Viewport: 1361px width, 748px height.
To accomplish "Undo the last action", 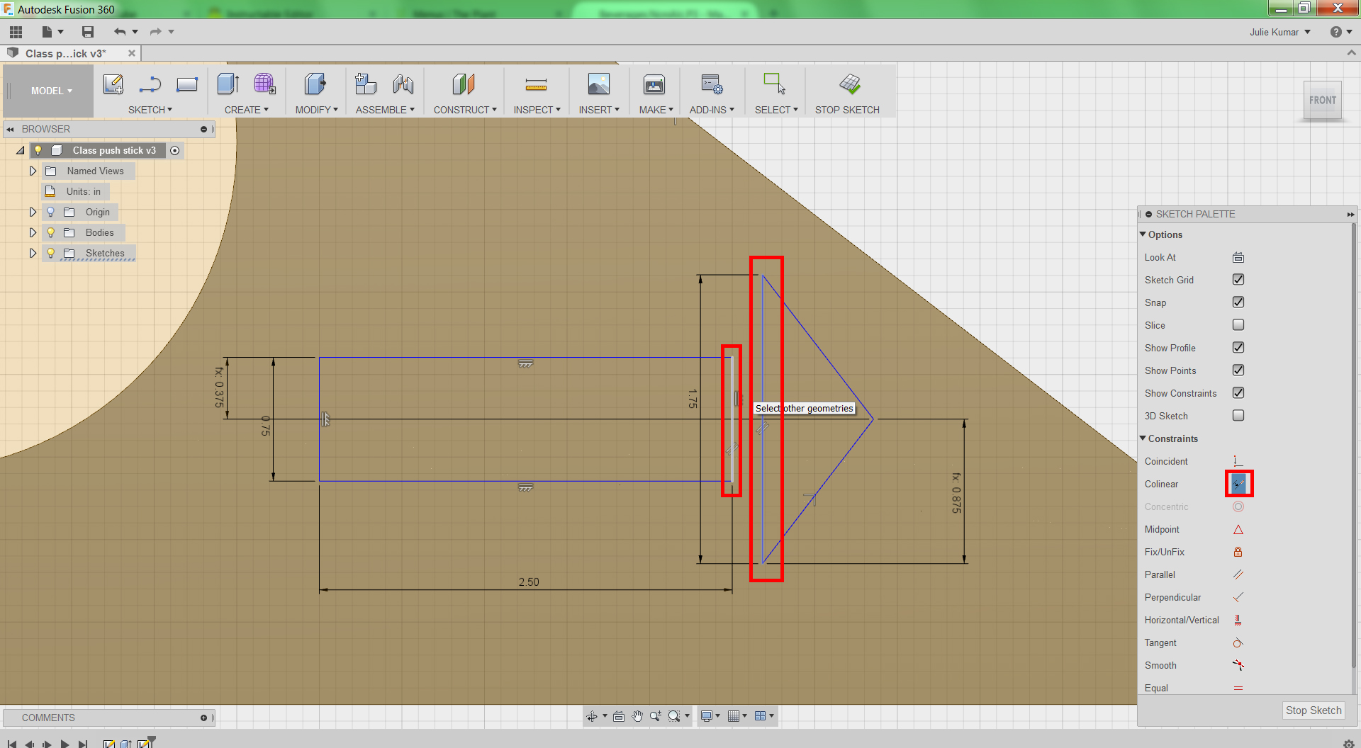I will [x=120, y=32].
